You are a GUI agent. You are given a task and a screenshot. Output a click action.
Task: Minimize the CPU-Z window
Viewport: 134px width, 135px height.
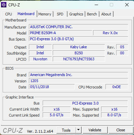pyautogui.click(x=96, y=5)
